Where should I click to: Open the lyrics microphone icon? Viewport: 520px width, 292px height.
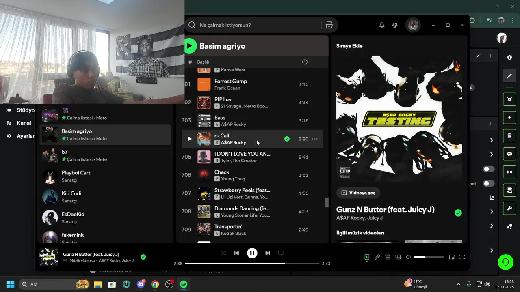pos(377,257)
